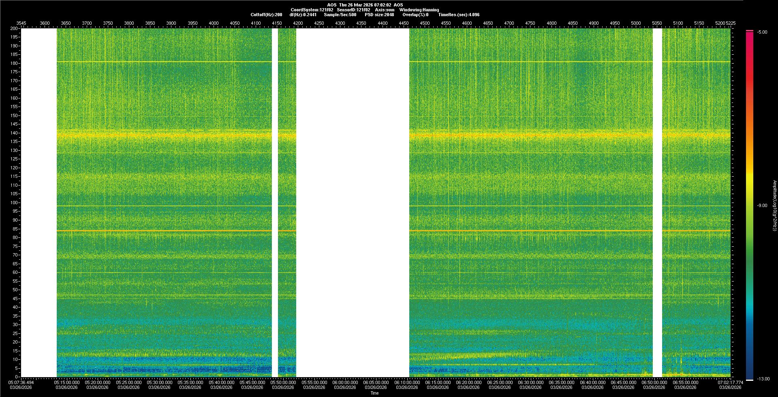Click the -9.00 label on the colorbar
778x397 pixels.
tap(762, 205)
